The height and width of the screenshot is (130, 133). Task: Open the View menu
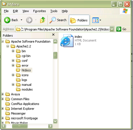(x=26, y=11)
